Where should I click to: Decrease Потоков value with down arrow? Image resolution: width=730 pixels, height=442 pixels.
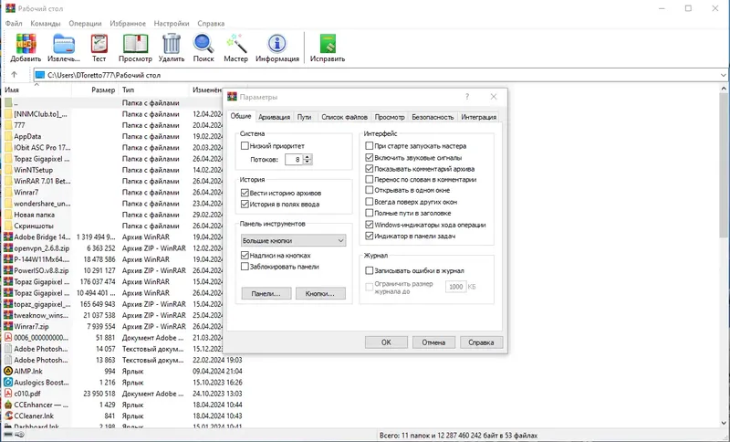pyautogui.click(x=307, y=162)
